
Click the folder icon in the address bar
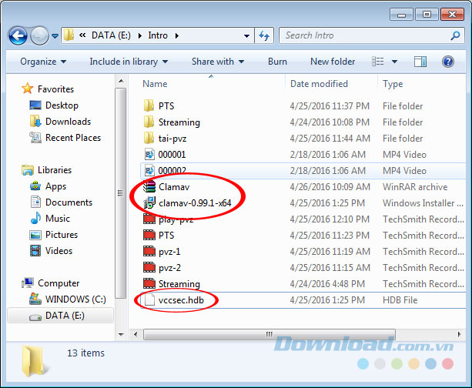tap(69, 35)
